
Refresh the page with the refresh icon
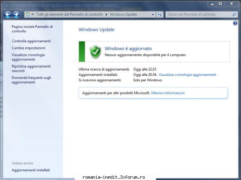160,15
